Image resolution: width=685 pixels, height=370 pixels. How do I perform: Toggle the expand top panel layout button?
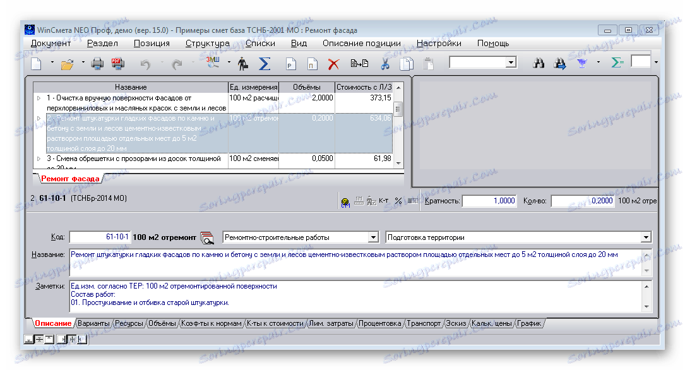pos(49,339)
